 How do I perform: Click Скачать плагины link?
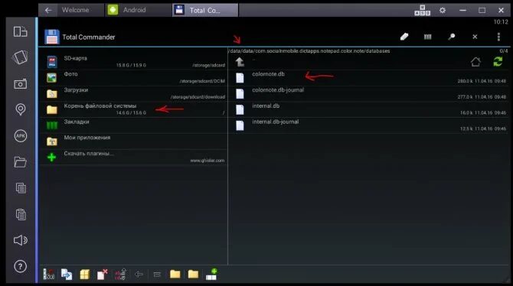click(x=133, y=158)
